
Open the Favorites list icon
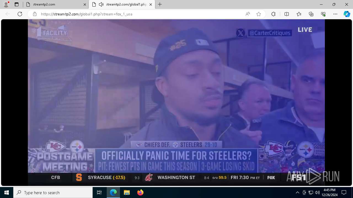[299, 14]
